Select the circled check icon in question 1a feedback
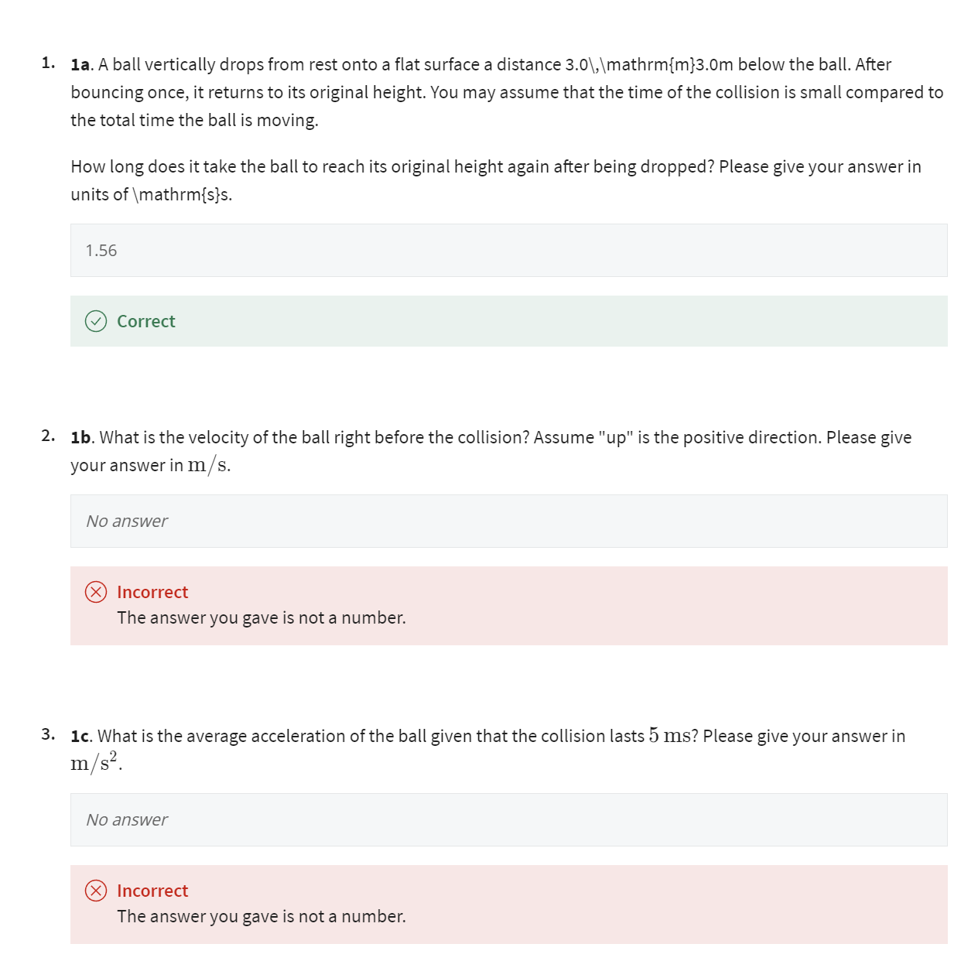 click(x=95, y=321)
